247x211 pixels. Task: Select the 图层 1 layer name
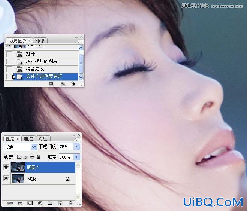(33, 168)
